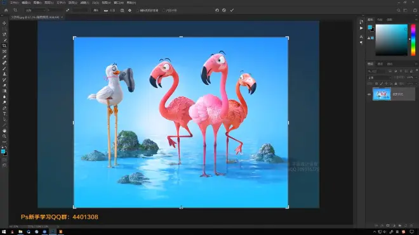Viewport: 419px width, 235px height.
Task: Toggle lock image pixels brush icon
Action: click(382, 84)
